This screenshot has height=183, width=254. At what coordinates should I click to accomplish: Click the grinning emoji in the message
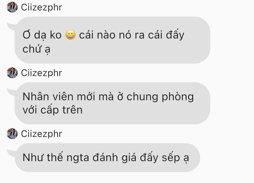(70, 35)
